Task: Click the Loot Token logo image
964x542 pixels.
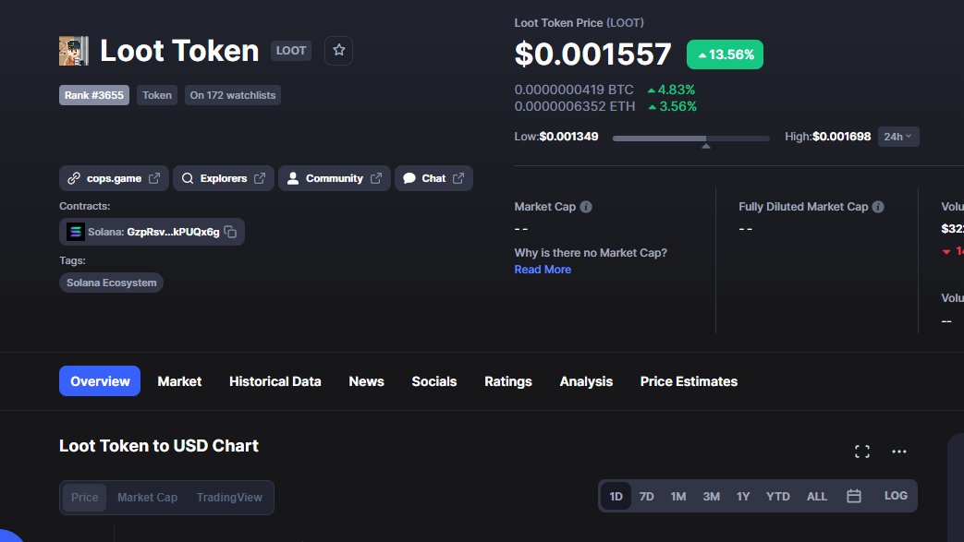Action: (x=74, y=51)
